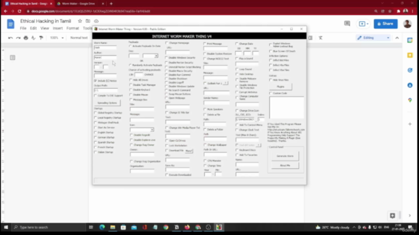The width and height of the screenshot is (419, 235).
Task: Open the Normal text style dropdown
Action: point(79,38)
